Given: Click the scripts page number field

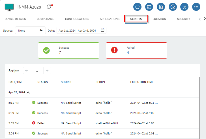Looking at the screenshot, I should (37, 71).
